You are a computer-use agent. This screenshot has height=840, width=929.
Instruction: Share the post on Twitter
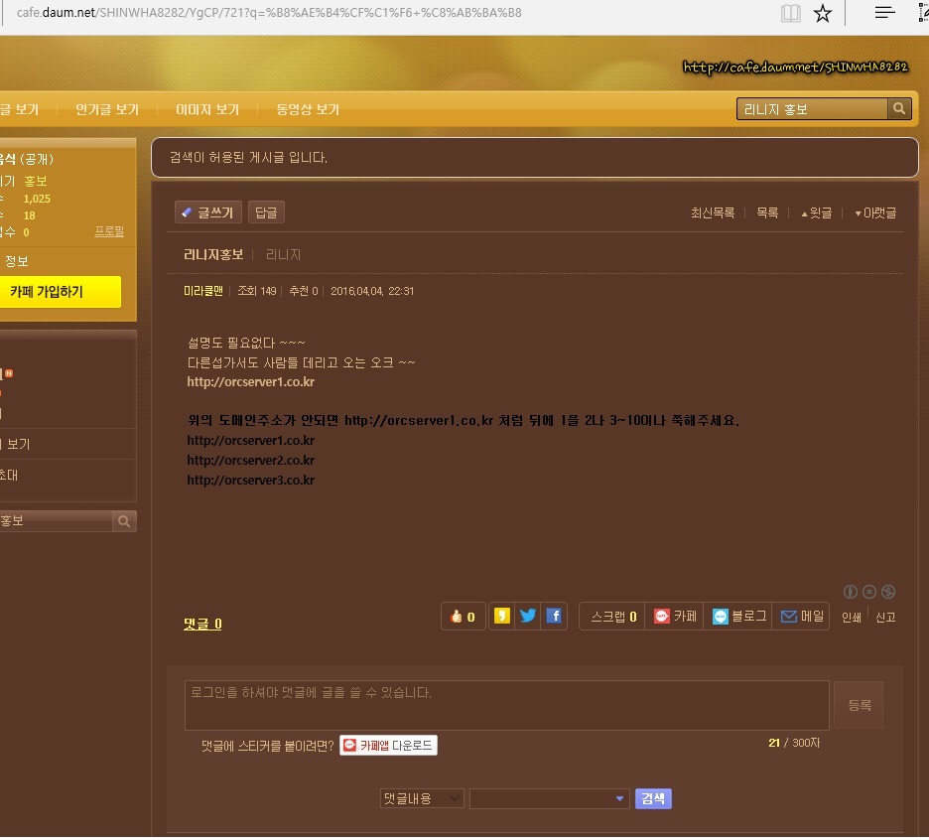tap(528, 617)
